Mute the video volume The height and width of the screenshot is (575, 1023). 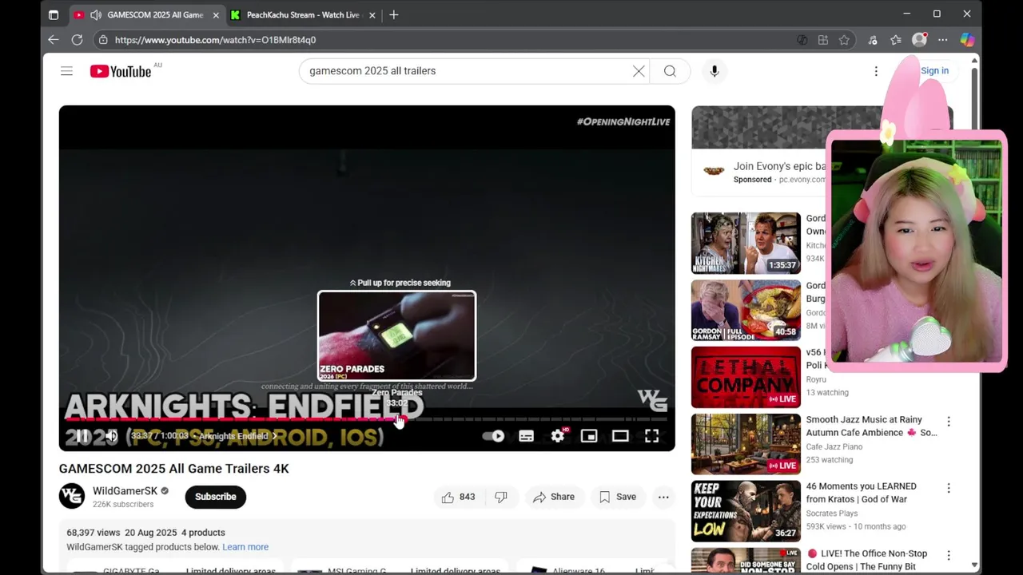112,436
